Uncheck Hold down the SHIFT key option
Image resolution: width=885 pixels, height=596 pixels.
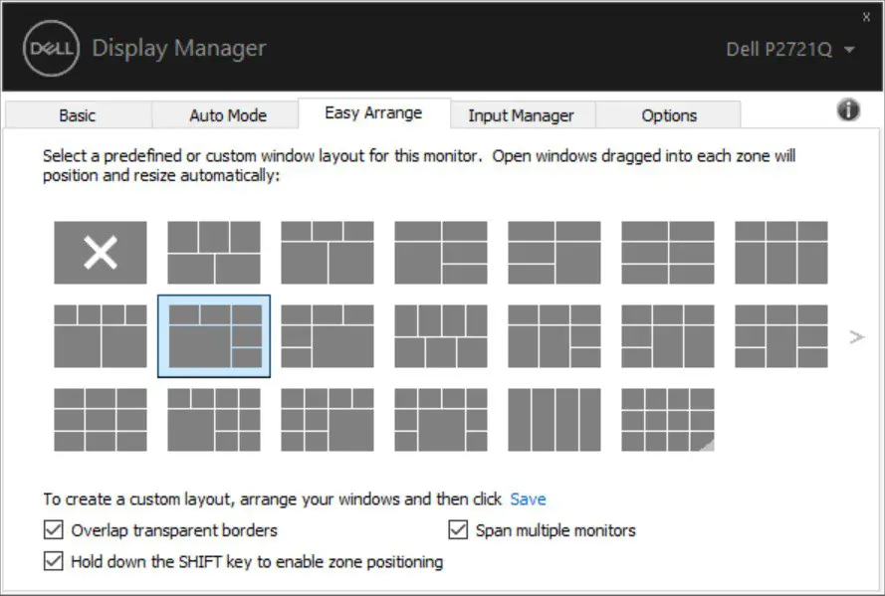tap(53, 562)
